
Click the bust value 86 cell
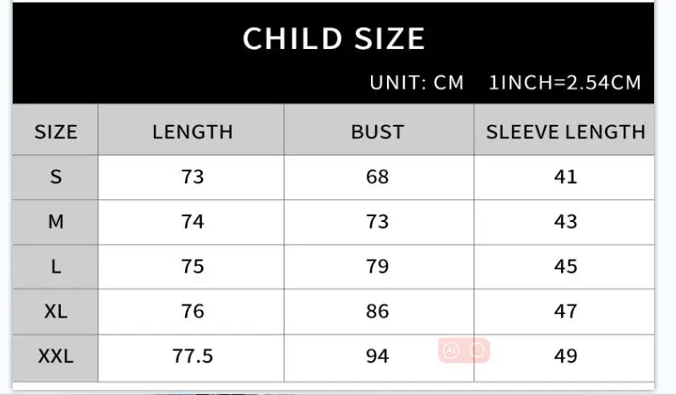(379, 312)
